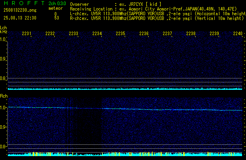Click the Rch 0.9 frequency label

coord(3,127)
